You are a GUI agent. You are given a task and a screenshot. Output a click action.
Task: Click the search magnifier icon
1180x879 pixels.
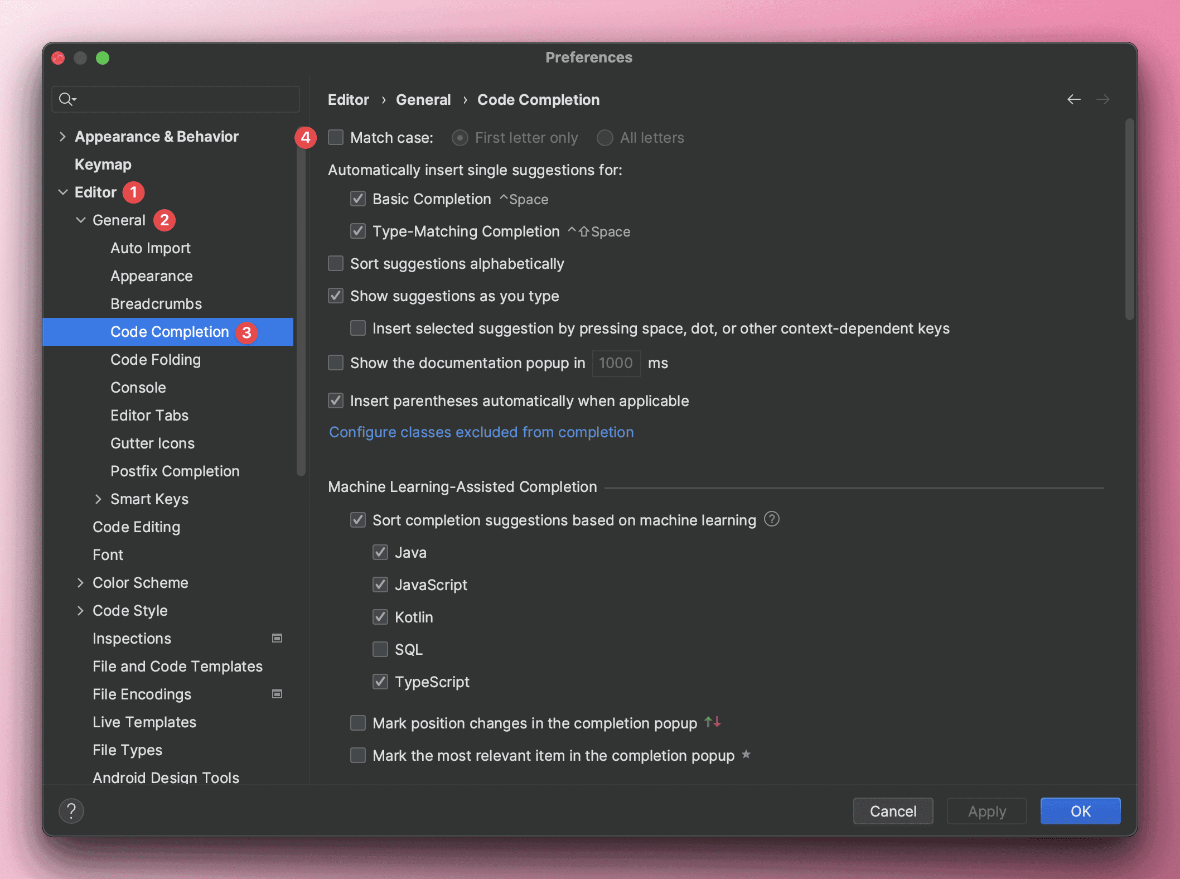67,99
